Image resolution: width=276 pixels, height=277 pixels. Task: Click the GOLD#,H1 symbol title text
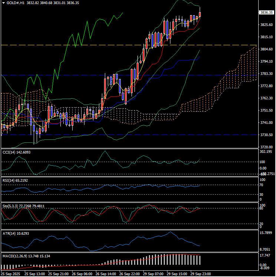(x=16, y=3)
